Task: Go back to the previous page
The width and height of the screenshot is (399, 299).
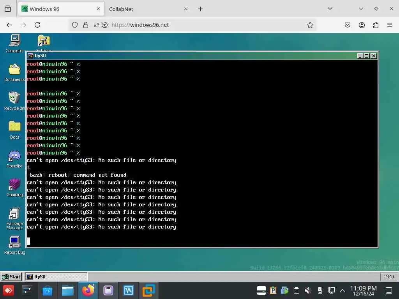Action: click(9, 25)
